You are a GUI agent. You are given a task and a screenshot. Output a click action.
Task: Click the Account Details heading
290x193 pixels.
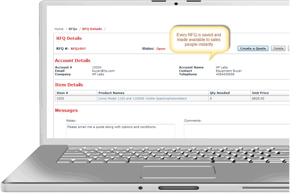pos(73,61)
